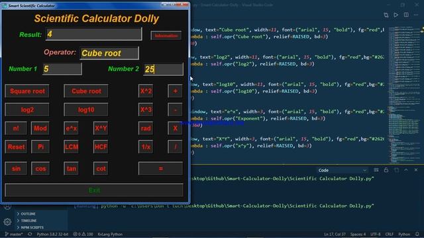Click the UTF-8 encoding status item

(x=376, y=234)
